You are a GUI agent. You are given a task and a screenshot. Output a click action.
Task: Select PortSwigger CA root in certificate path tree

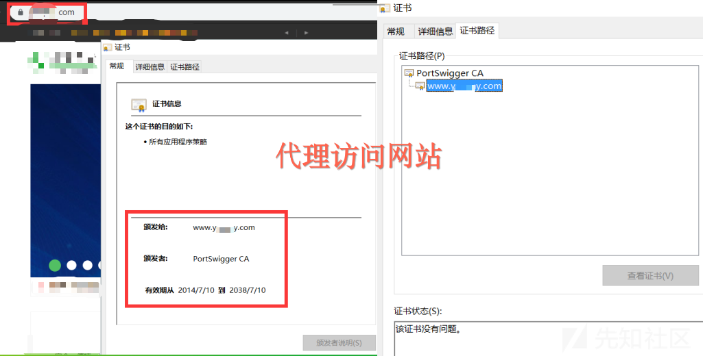[x=450, y=73]
